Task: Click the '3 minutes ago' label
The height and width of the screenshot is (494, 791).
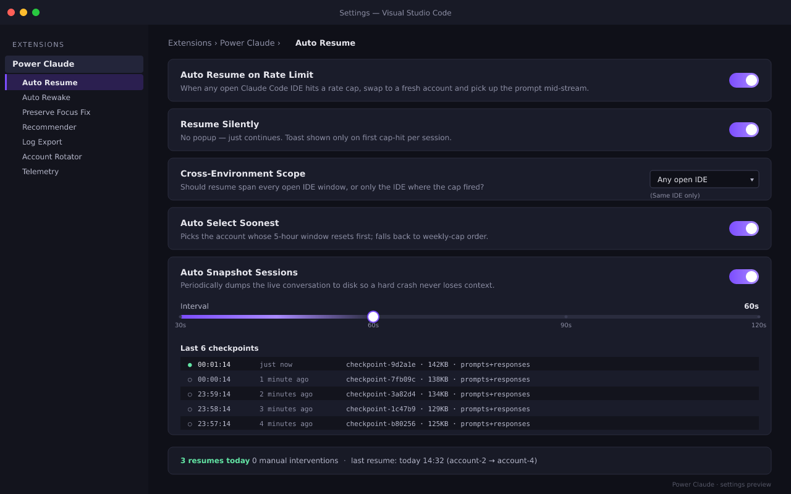Action: [x=286, y=409]
